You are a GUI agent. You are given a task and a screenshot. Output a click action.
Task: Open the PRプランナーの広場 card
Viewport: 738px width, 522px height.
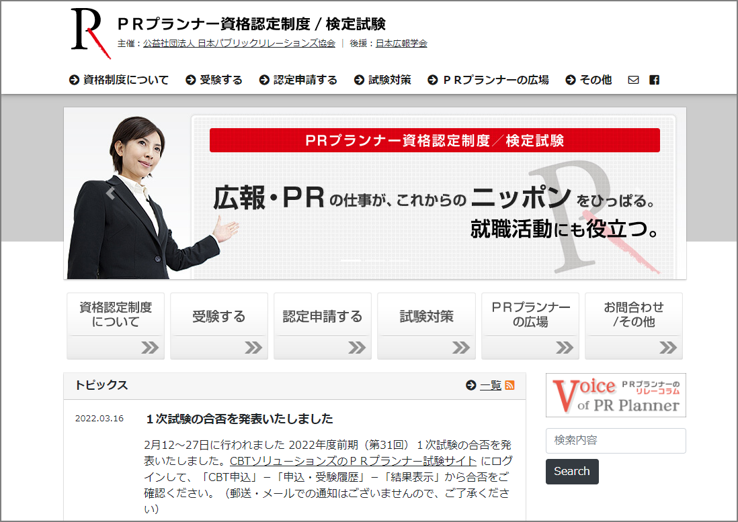[x=530, y=326]
